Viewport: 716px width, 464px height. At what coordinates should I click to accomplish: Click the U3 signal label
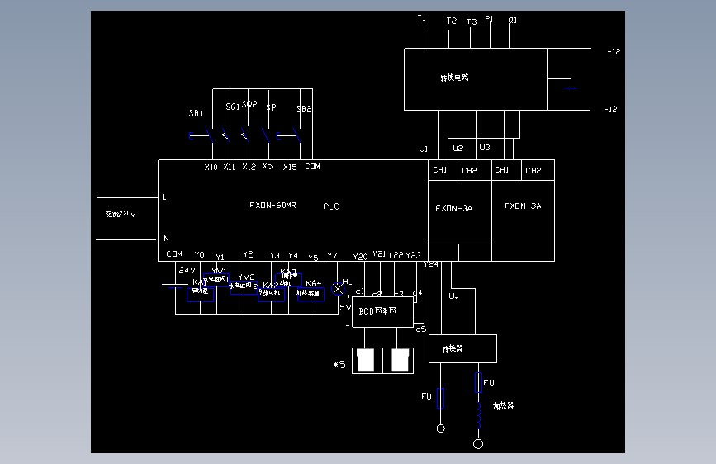pos(485,148)
